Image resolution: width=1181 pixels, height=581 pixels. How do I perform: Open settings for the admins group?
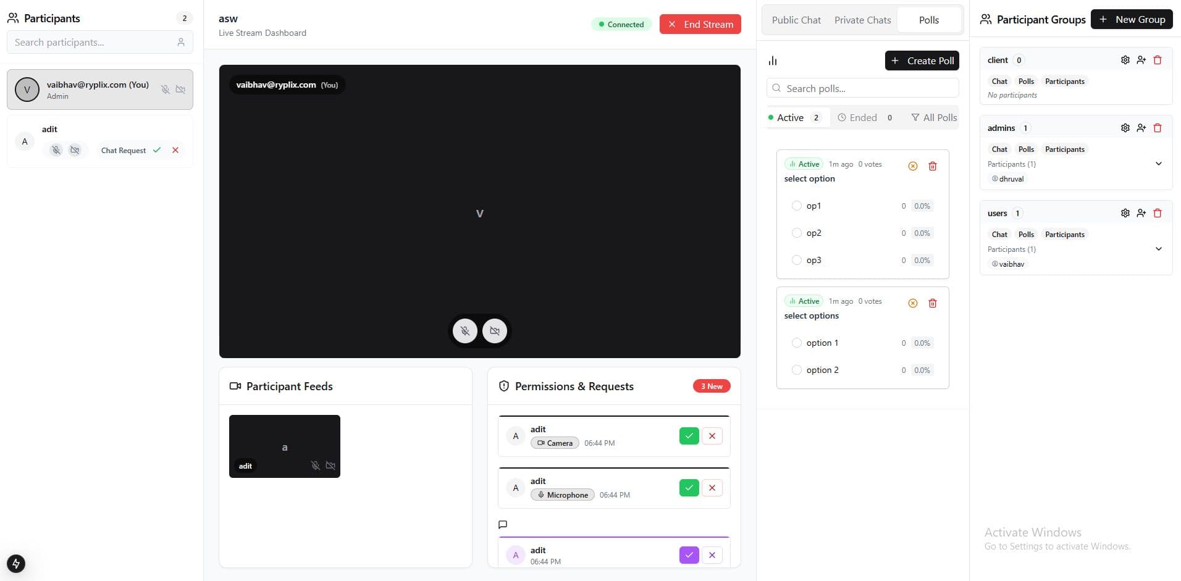click(x=1125, y=128)
